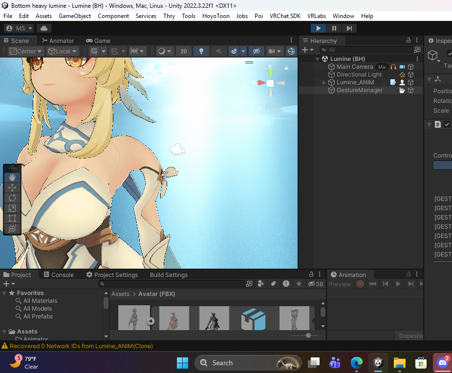Screen dimensions: 452x373
Task: Open the Lumine (BH) scene options kebab
Action: point(417,59)
